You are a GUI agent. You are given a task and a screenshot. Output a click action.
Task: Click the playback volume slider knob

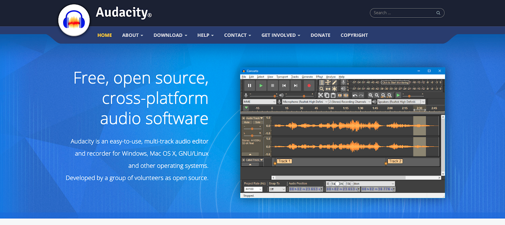click(x=304, y=96)
